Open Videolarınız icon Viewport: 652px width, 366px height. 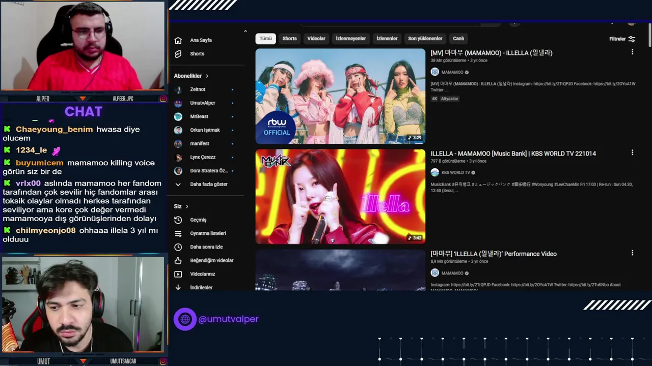(x=178, y=274)
